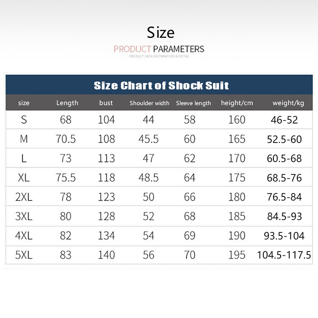This screenshot has width=318, height=318.
Task: Click bust value 134 in 4XL row
Action: (x=106, y=235)
